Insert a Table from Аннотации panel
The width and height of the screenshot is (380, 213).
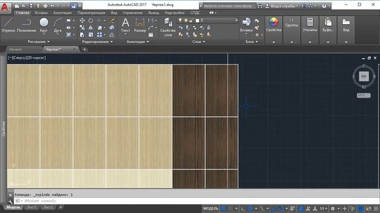(151, 35)
